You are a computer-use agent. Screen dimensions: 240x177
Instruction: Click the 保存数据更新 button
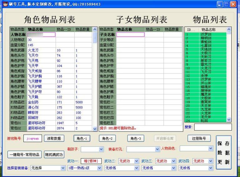coord(223,153)
